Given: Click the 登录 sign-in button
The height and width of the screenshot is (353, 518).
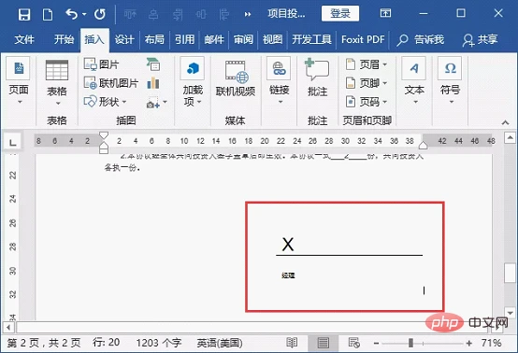Looking at the screenshot, I should [340, 13].
